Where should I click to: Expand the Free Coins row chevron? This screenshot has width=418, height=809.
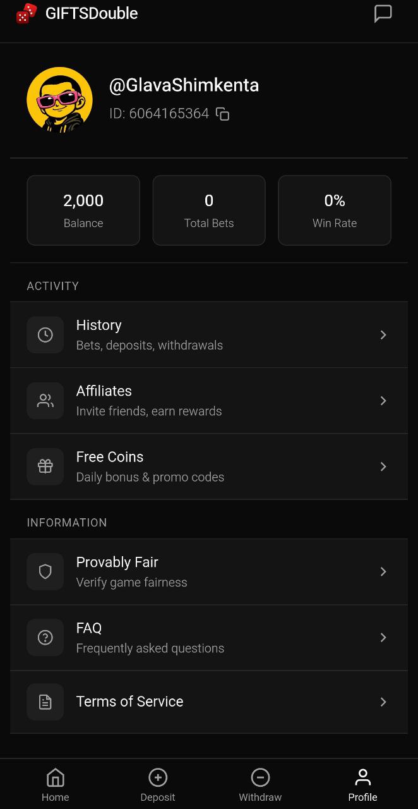pyautogui.click(x=383, y=466)
